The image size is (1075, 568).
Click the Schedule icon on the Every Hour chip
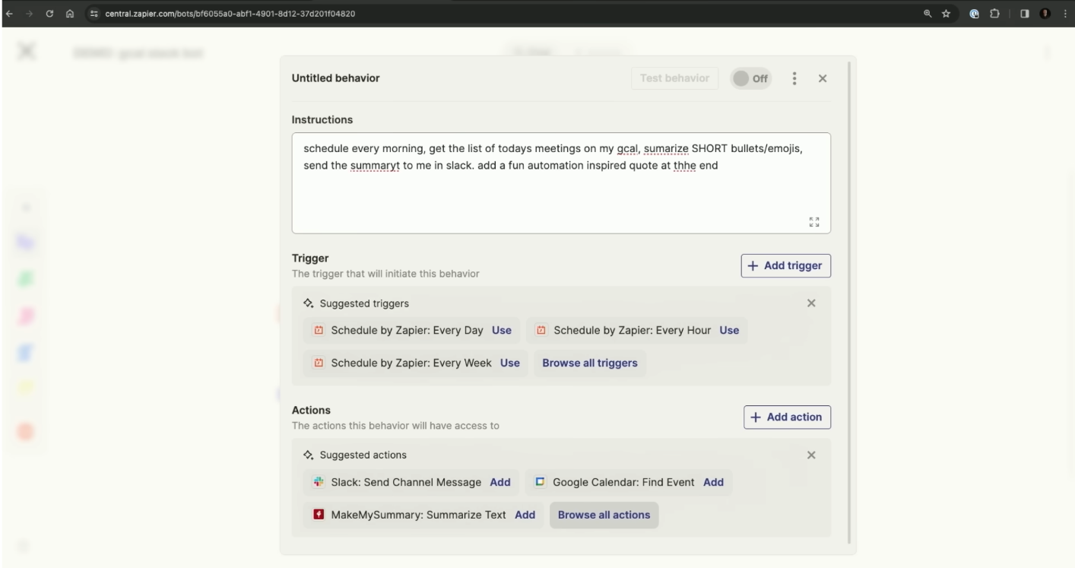[541, 330]
